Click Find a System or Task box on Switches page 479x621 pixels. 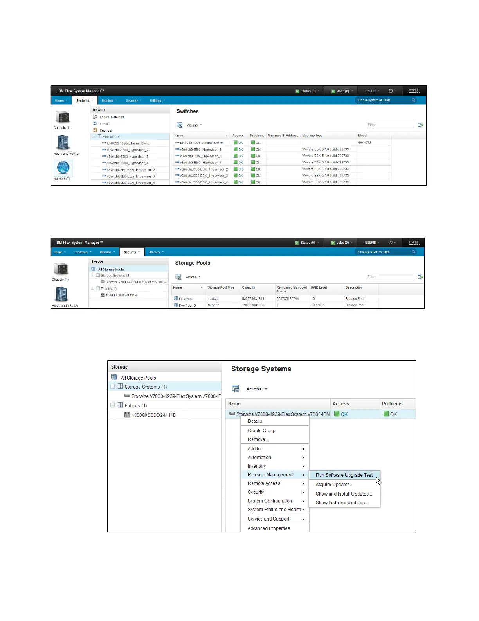tap(386, 100)
